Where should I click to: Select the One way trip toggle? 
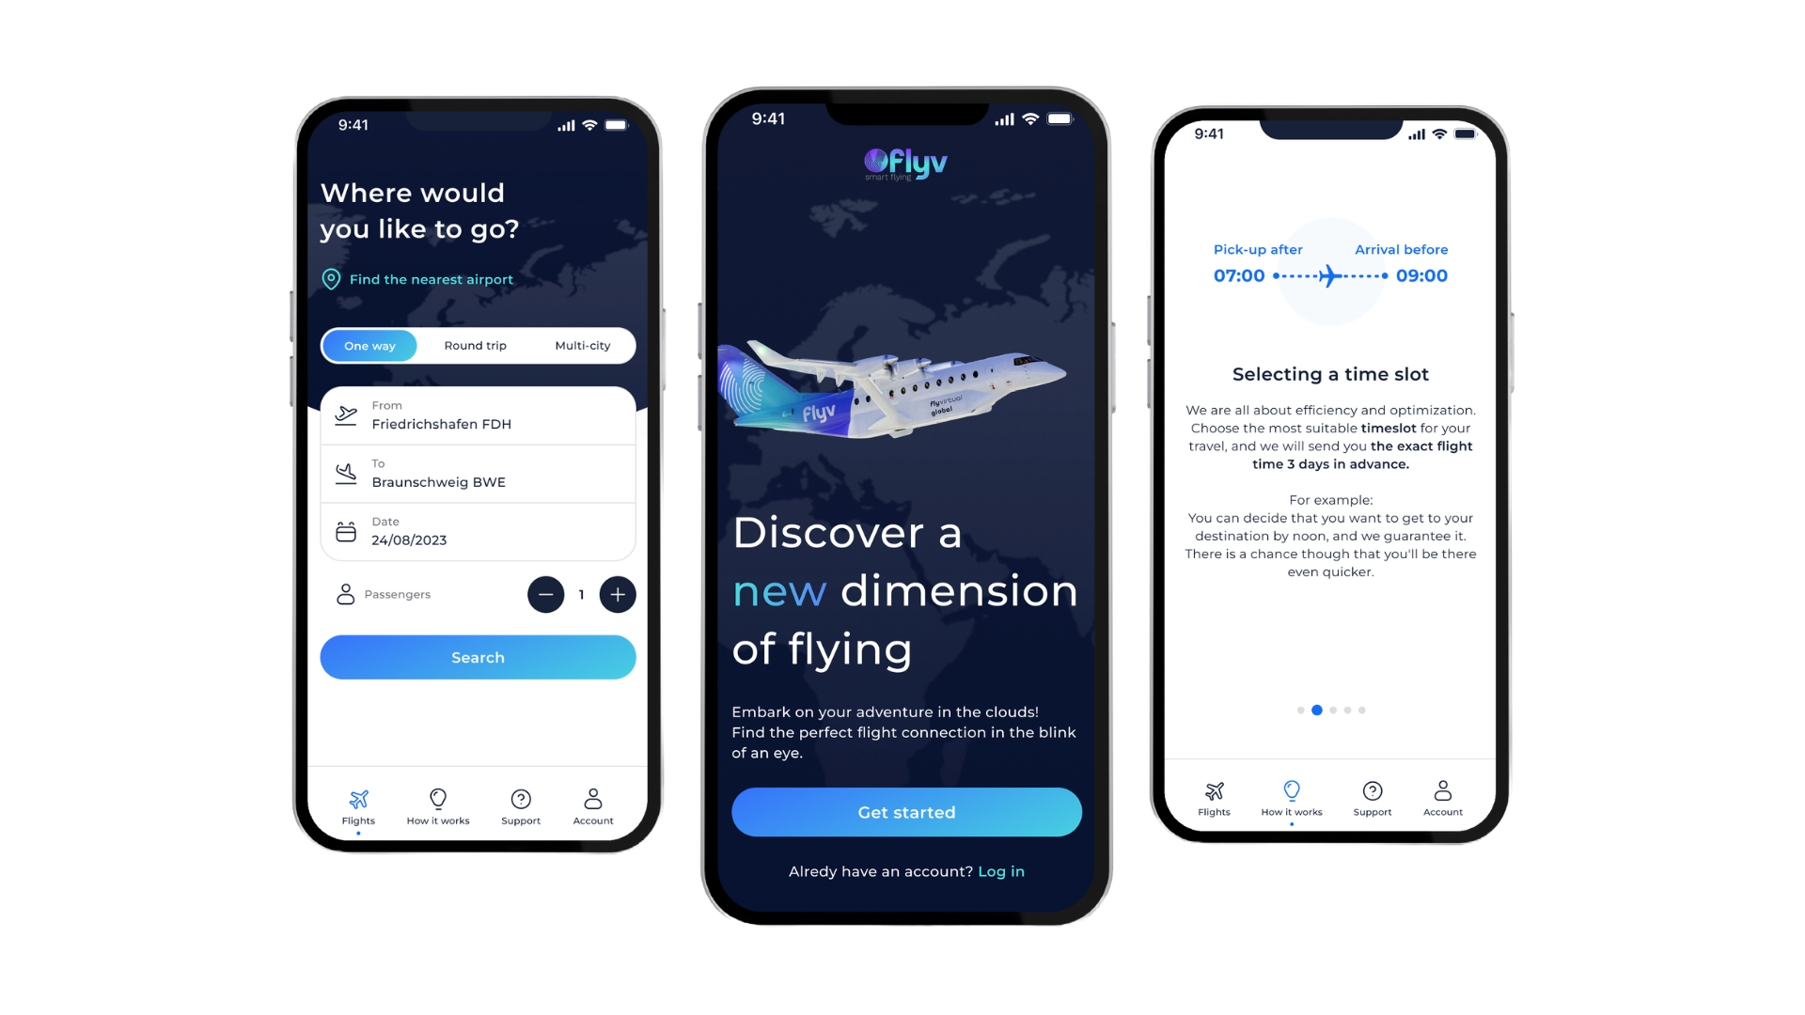tap(369, 345)
